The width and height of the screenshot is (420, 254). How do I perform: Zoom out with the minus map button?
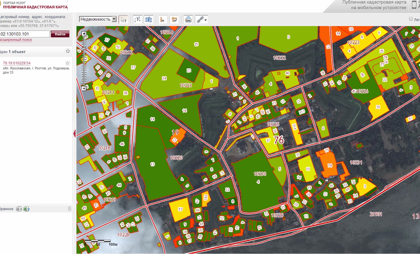click(84, 88)
